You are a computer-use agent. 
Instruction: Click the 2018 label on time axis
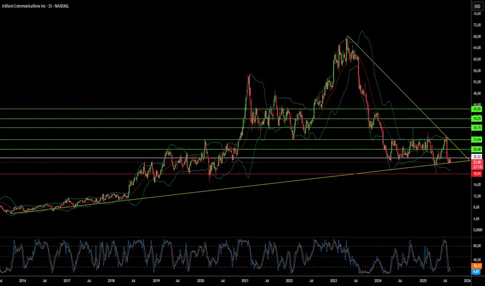111,281
